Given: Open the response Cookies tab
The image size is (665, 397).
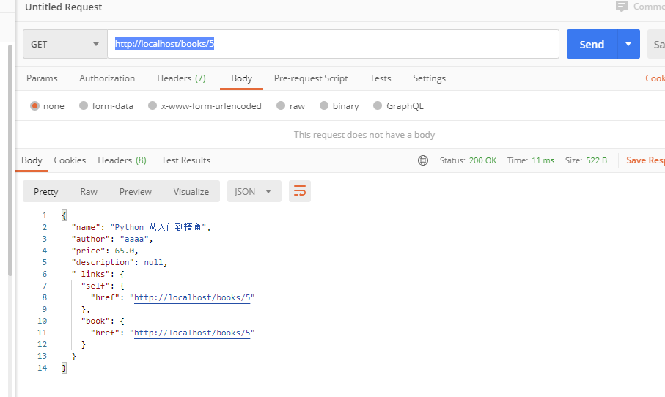Looking at the screenshot, I should 70,160.
